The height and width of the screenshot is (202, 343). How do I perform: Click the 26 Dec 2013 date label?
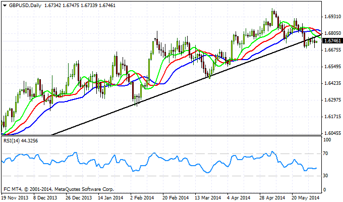(79, 197)
